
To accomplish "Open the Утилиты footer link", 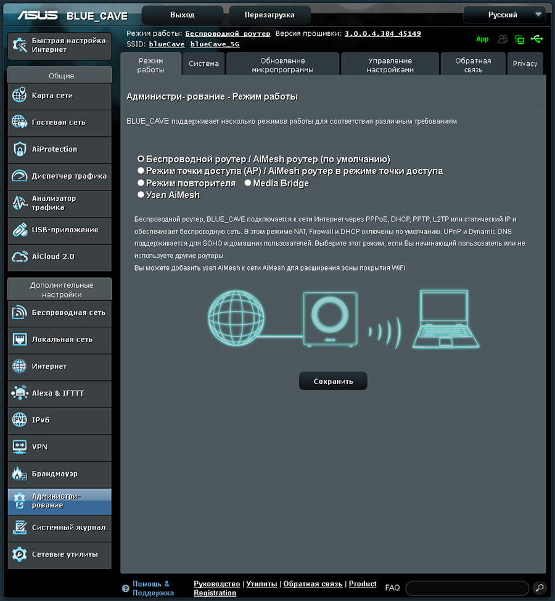I will pyautogui.click(x=261, y=584).
